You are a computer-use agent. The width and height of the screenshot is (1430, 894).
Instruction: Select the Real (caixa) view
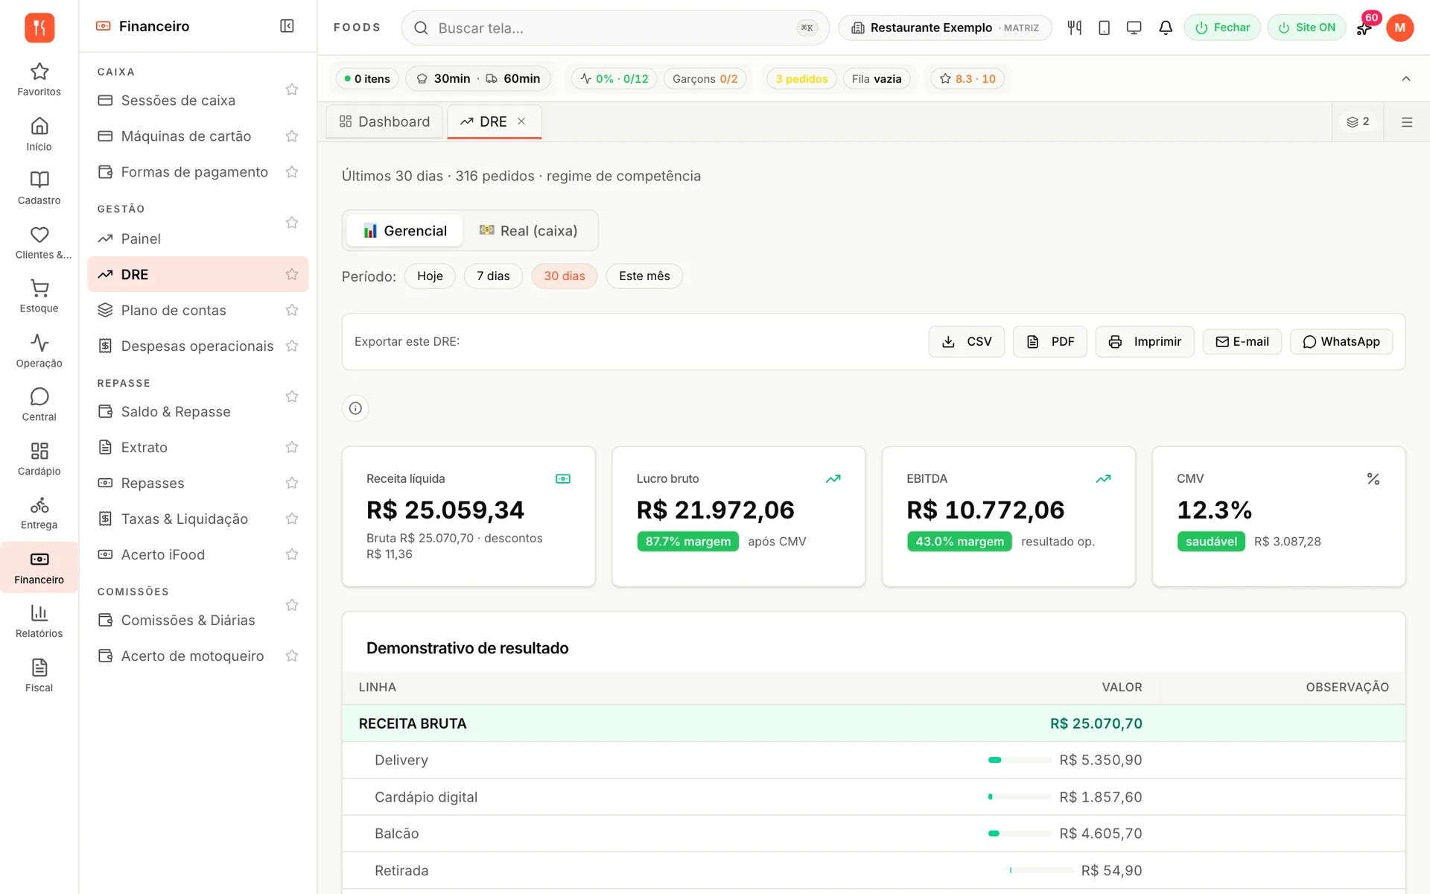529,231
